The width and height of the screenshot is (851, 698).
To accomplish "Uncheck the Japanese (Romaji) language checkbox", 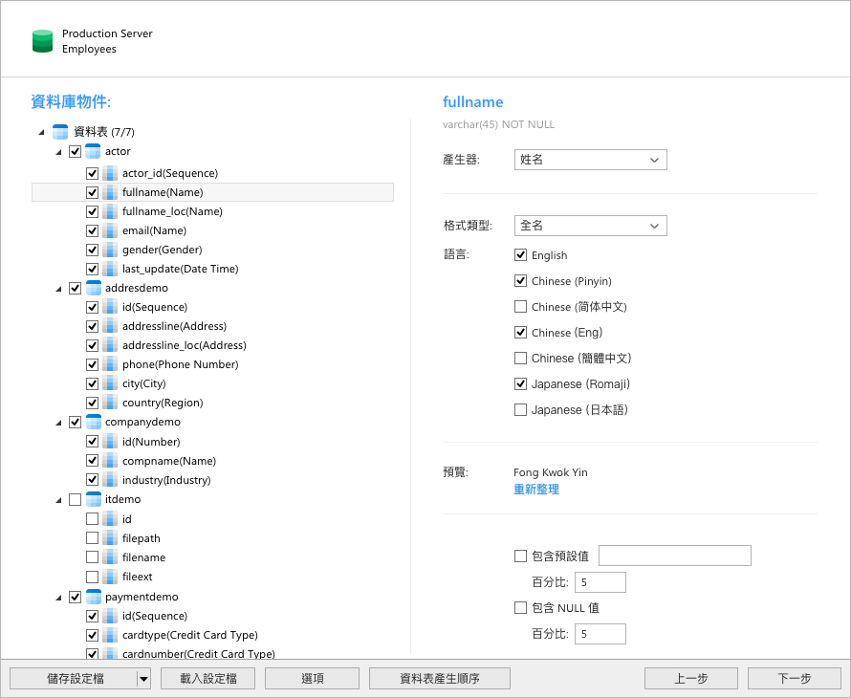I will click(520, 383).
